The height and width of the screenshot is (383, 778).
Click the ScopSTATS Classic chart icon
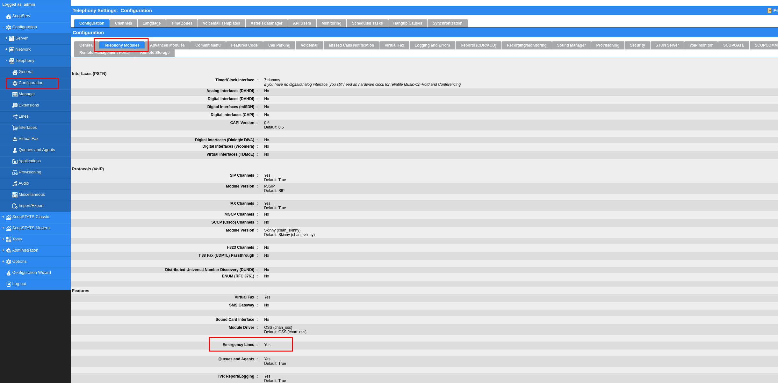[x=9, y=217]
